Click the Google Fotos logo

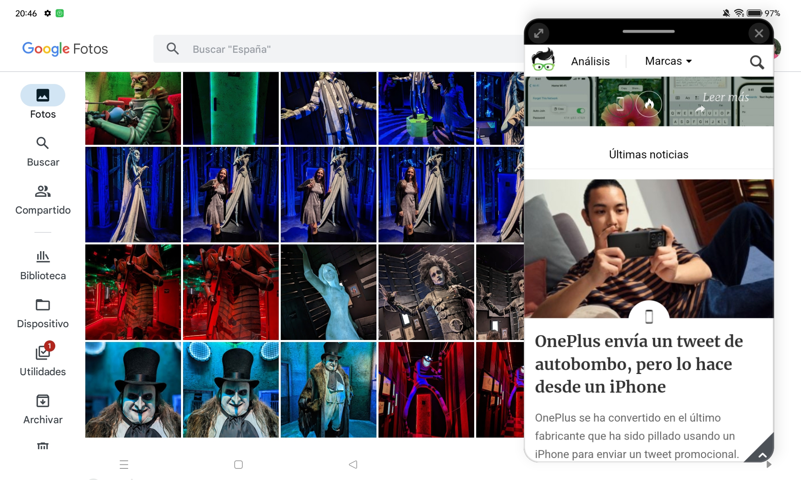65,49
